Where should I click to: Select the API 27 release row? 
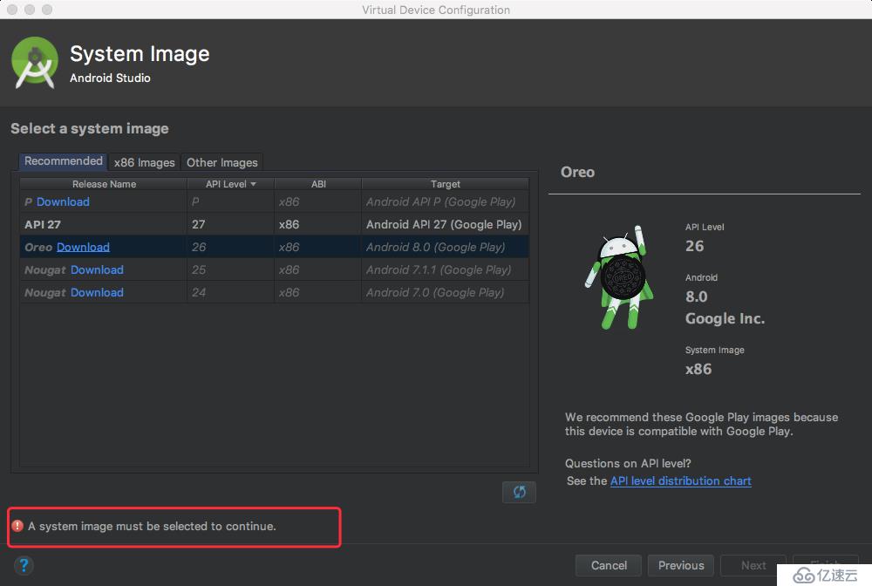click(274, 224)
